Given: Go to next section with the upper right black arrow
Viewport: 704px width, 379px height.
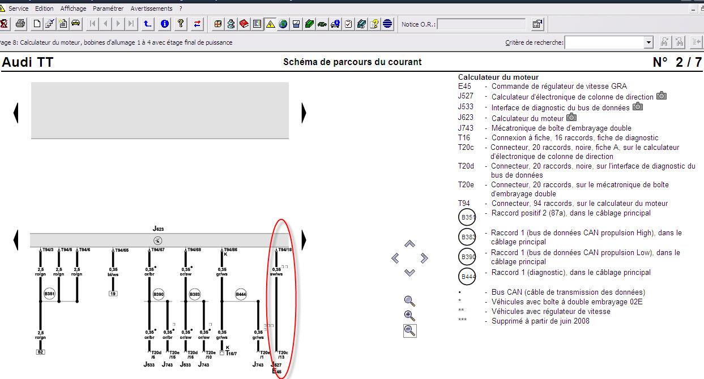Looking at the screenshot, I should click(x=304, y=113).
